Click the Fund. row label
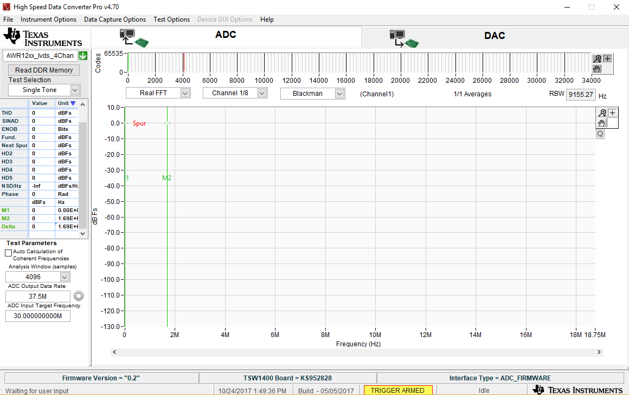 [x=9, y=137]
